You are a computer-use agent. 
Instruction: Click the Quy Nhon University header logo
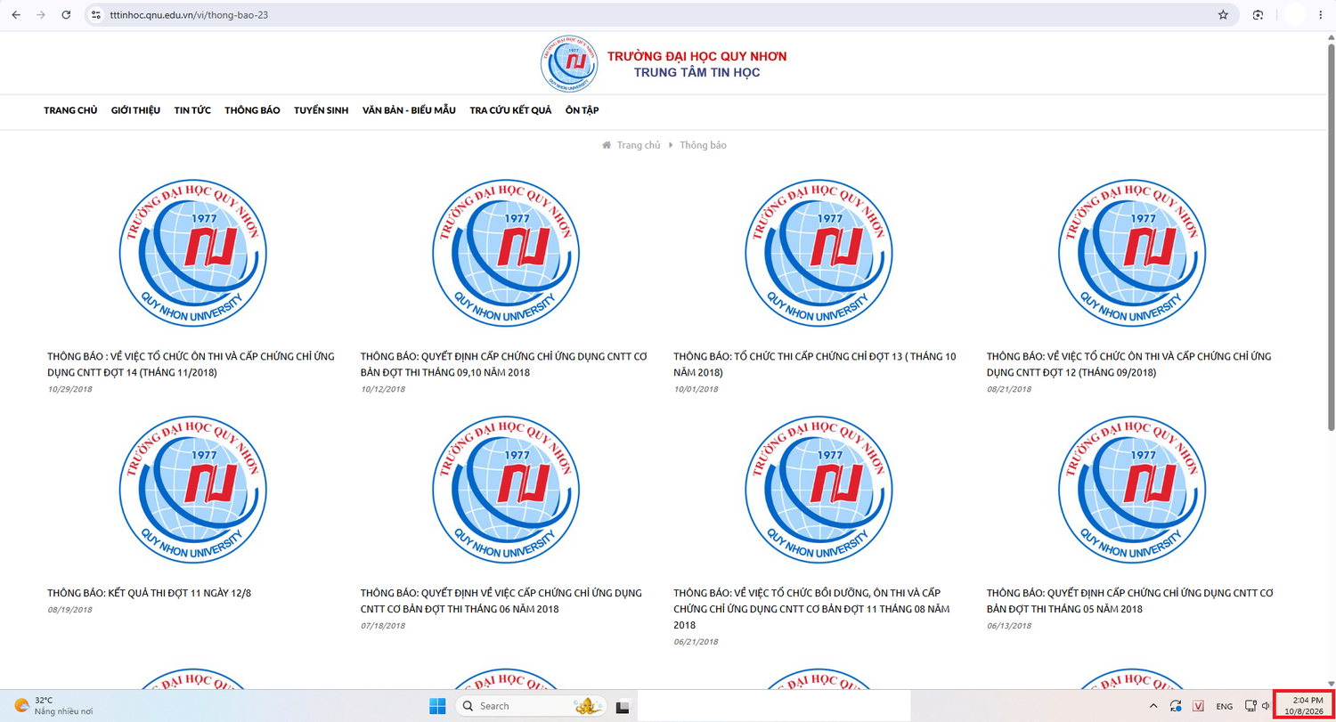pos(568,64)
